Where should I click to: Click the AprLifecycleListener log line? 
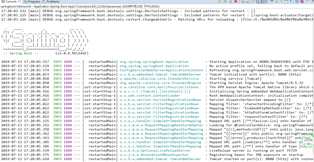[157, 87]
